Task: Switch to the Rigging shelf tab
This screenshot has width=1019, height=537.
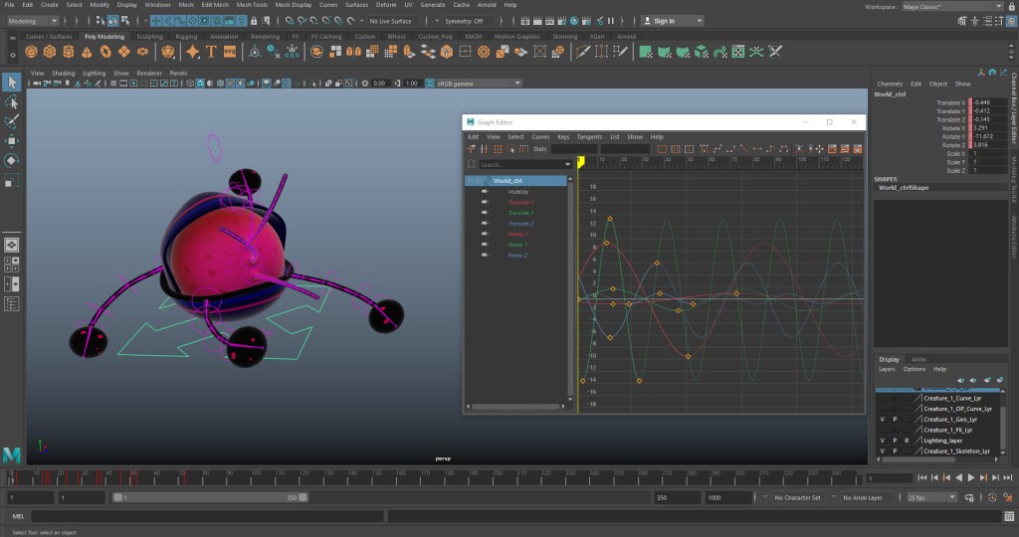Action: click(186, 36)
